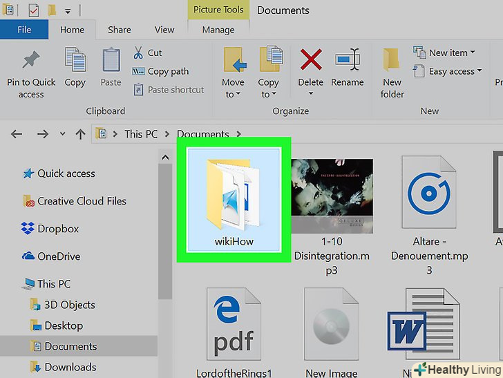Click the Pin to Quick access icon

pos(31,59)
